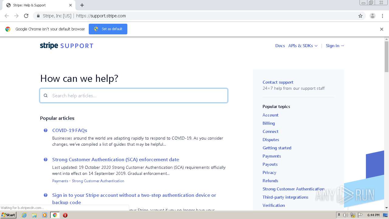Open Chrome's three-dot menu
Screen dimensions: 389x219
tap(383, 16)
